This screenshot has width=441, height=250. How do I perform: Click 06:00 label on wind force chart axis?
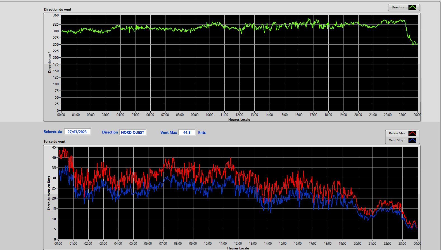148,244
